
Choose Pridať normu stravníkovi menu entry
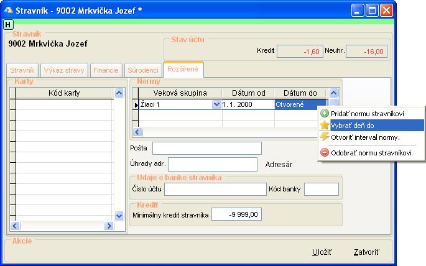(x=371, y=114)
